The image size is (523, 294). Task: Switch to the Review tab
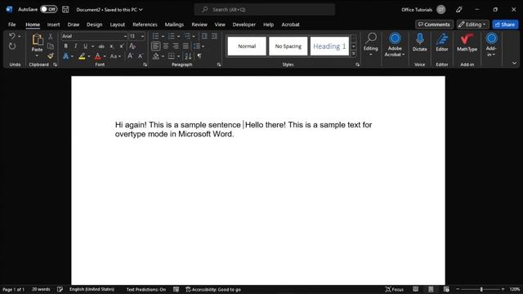[x=199, y=24]
